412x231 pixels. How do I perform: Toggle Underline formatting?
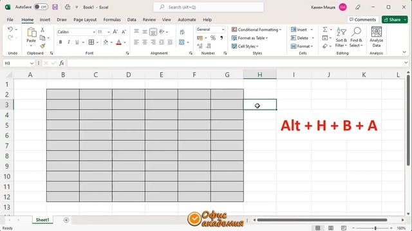click(x=77, y=42)
